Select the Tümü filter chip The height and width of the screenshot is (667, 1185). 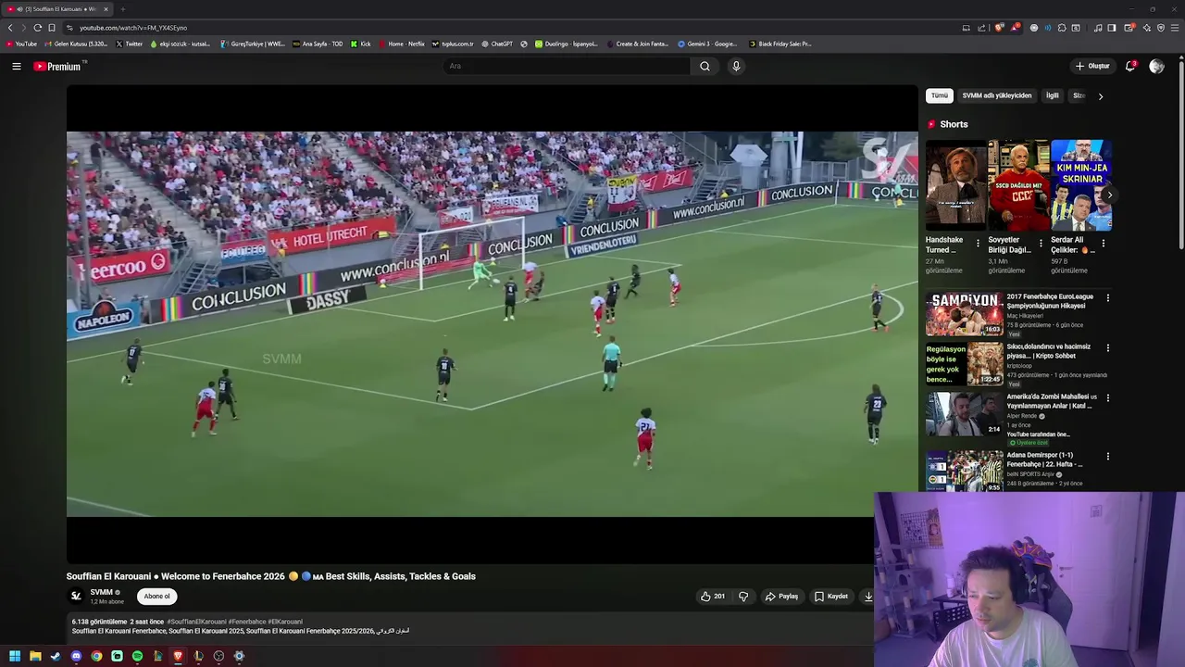940,95
